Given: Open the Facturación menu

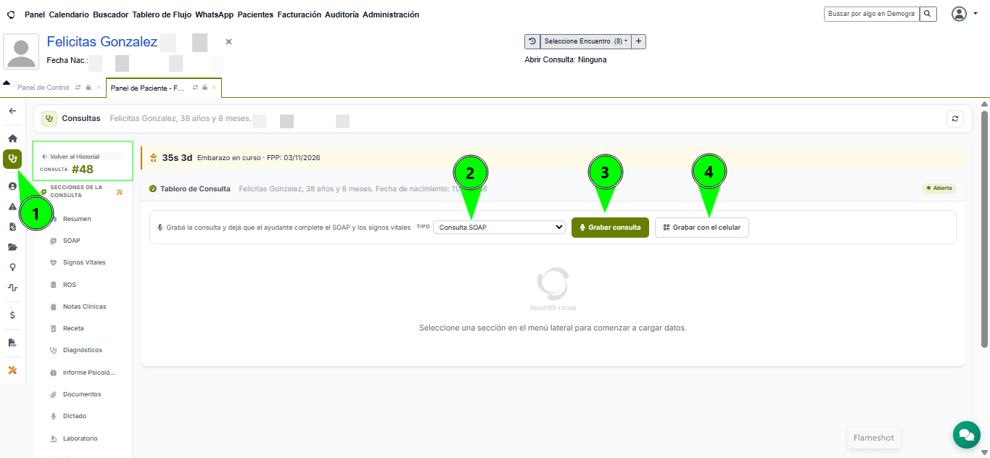Looking at the screenshot, I should tap(300, 14).
